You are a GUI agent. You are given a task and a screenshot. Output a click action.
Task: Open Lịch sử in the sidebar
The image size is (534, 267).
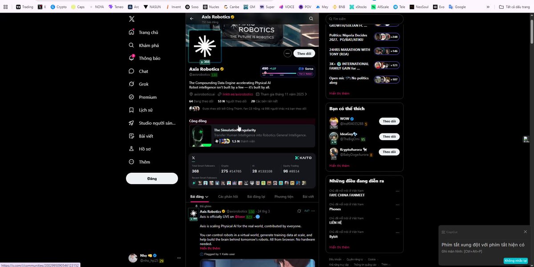[141, 110]
